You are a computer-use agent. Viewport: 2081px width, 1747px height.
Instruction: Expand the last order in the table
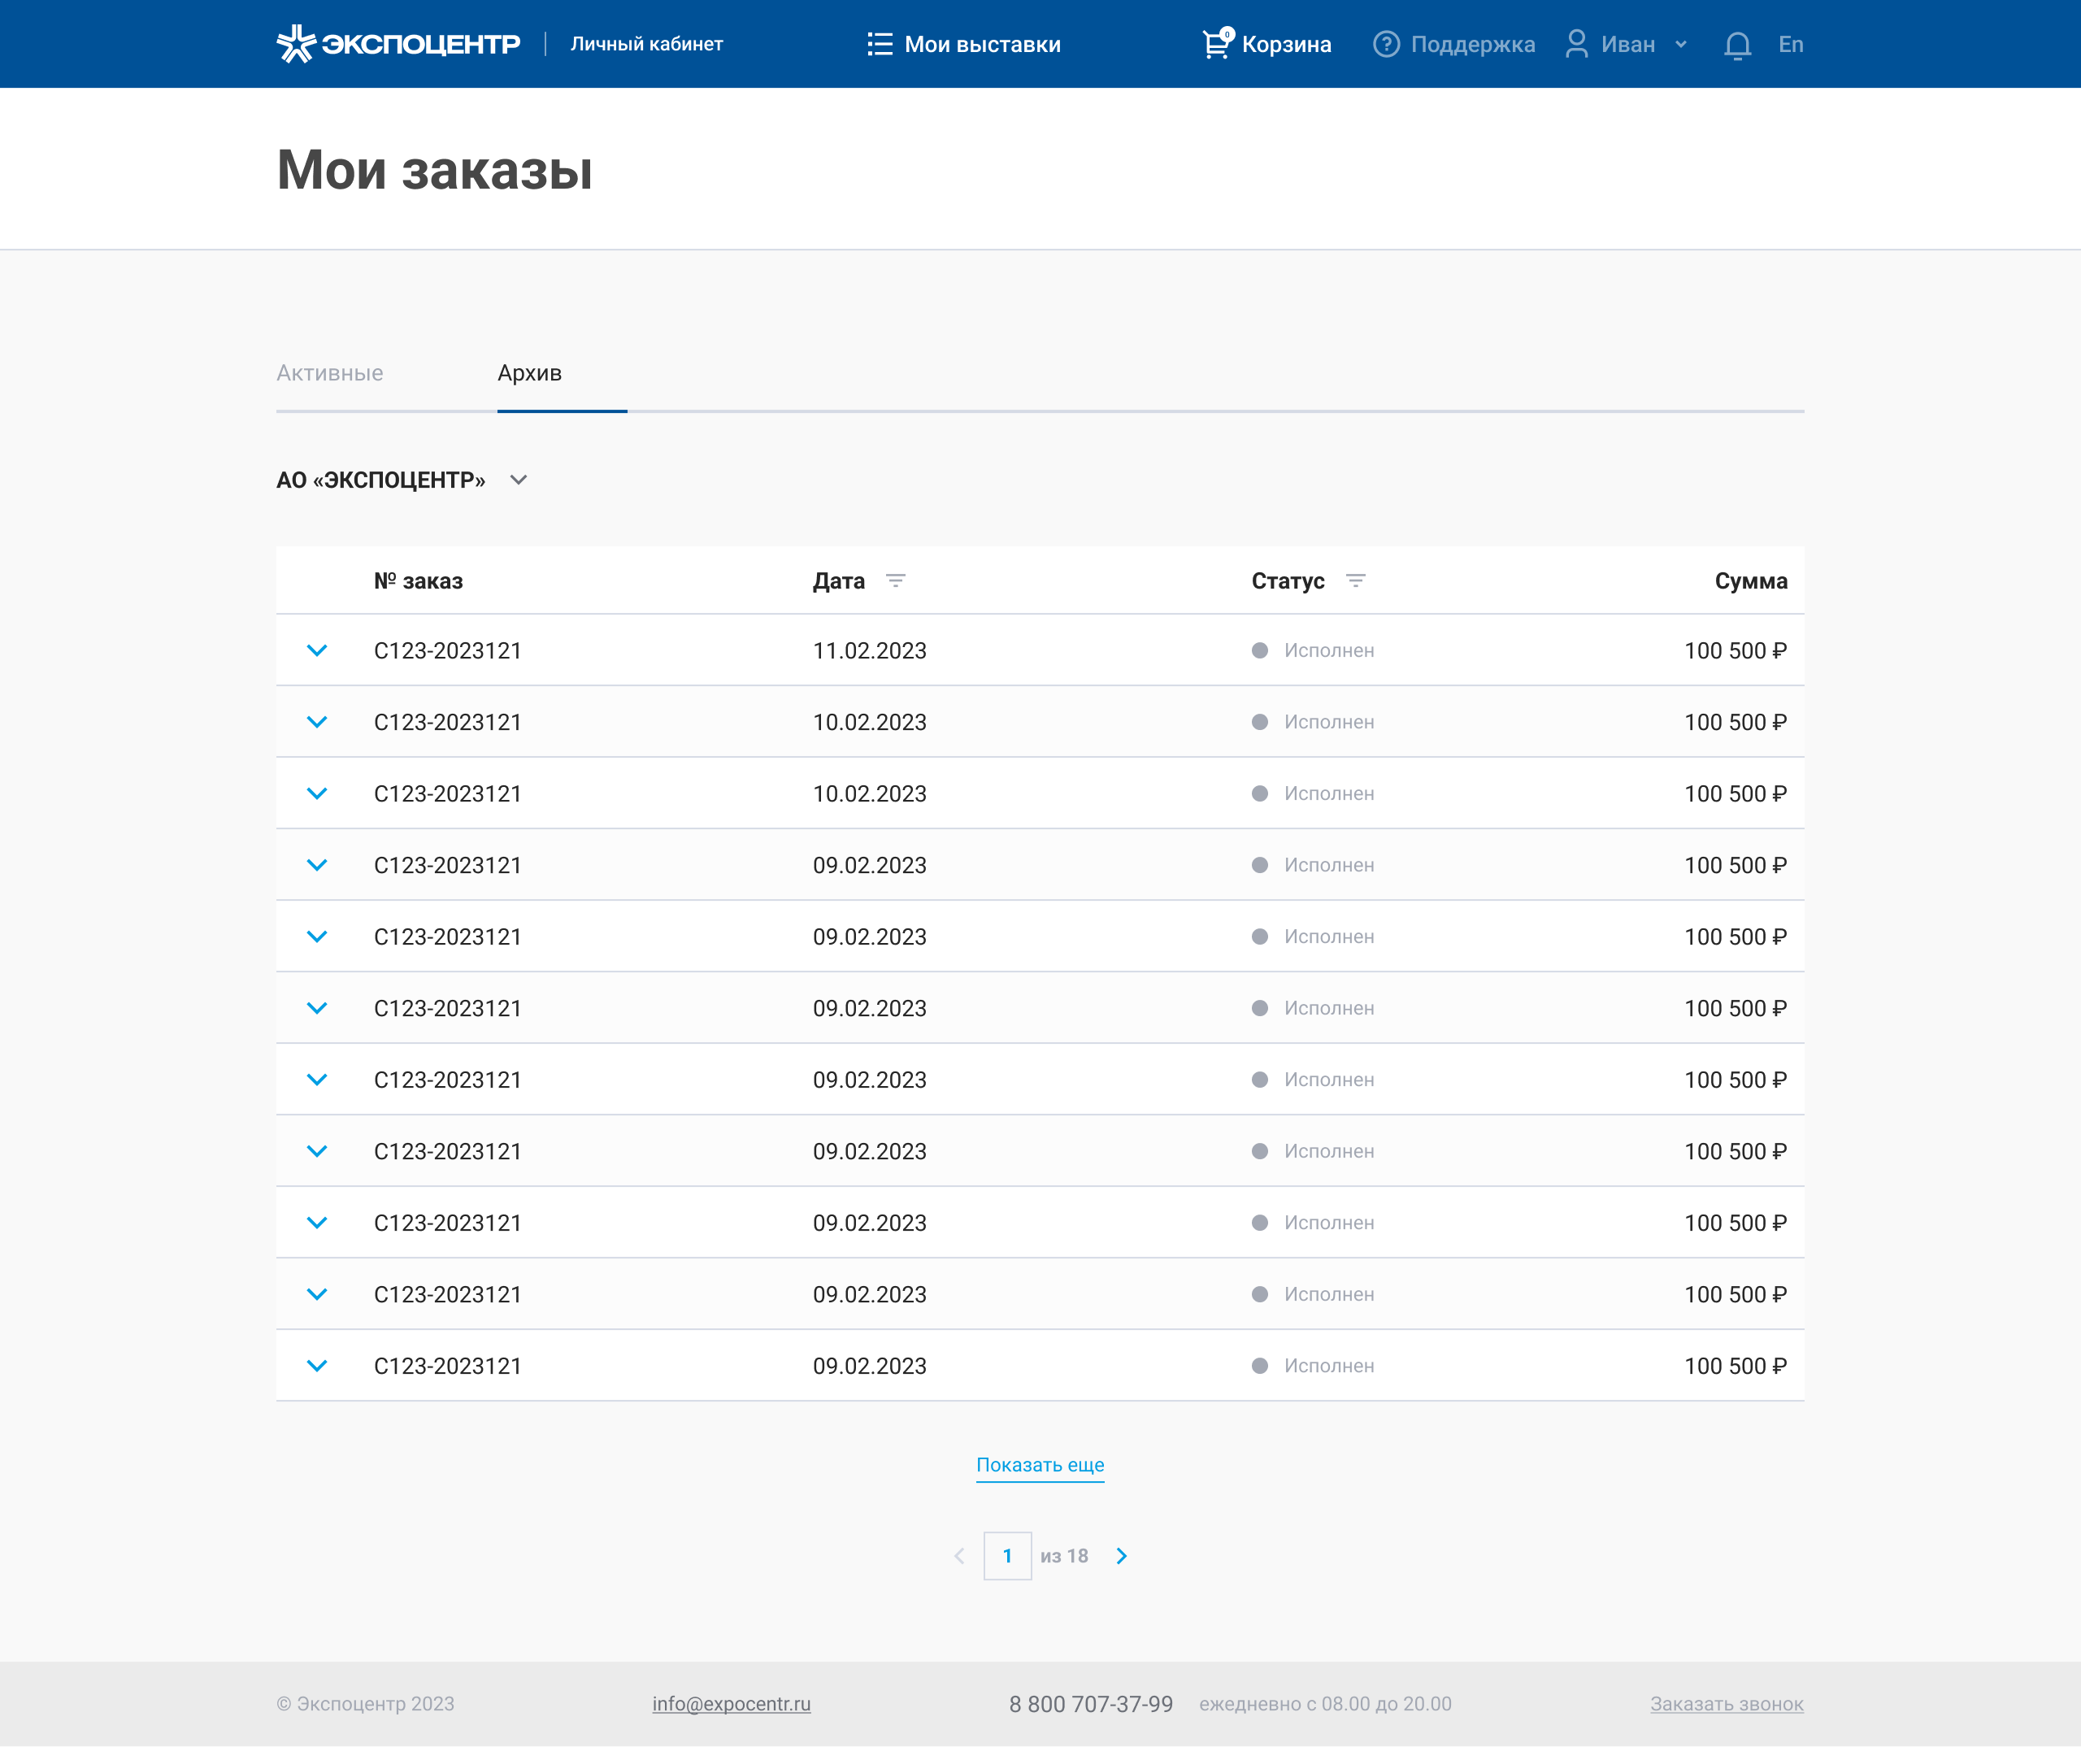(317, 1366)
